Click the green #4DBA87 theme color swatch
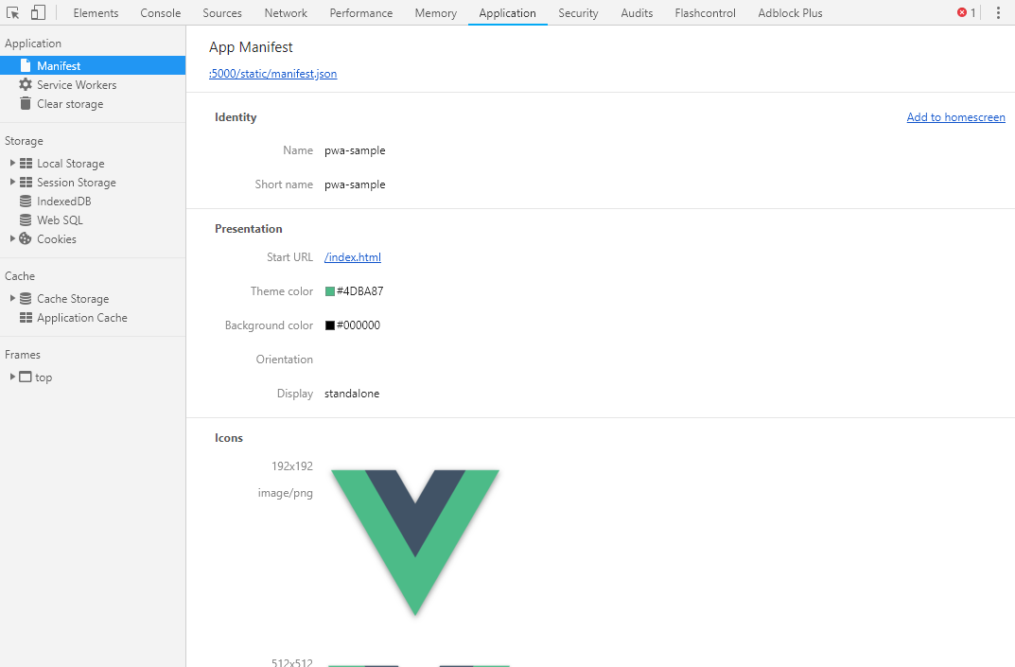Screen dimensions: 1015x667 point(329,291)
